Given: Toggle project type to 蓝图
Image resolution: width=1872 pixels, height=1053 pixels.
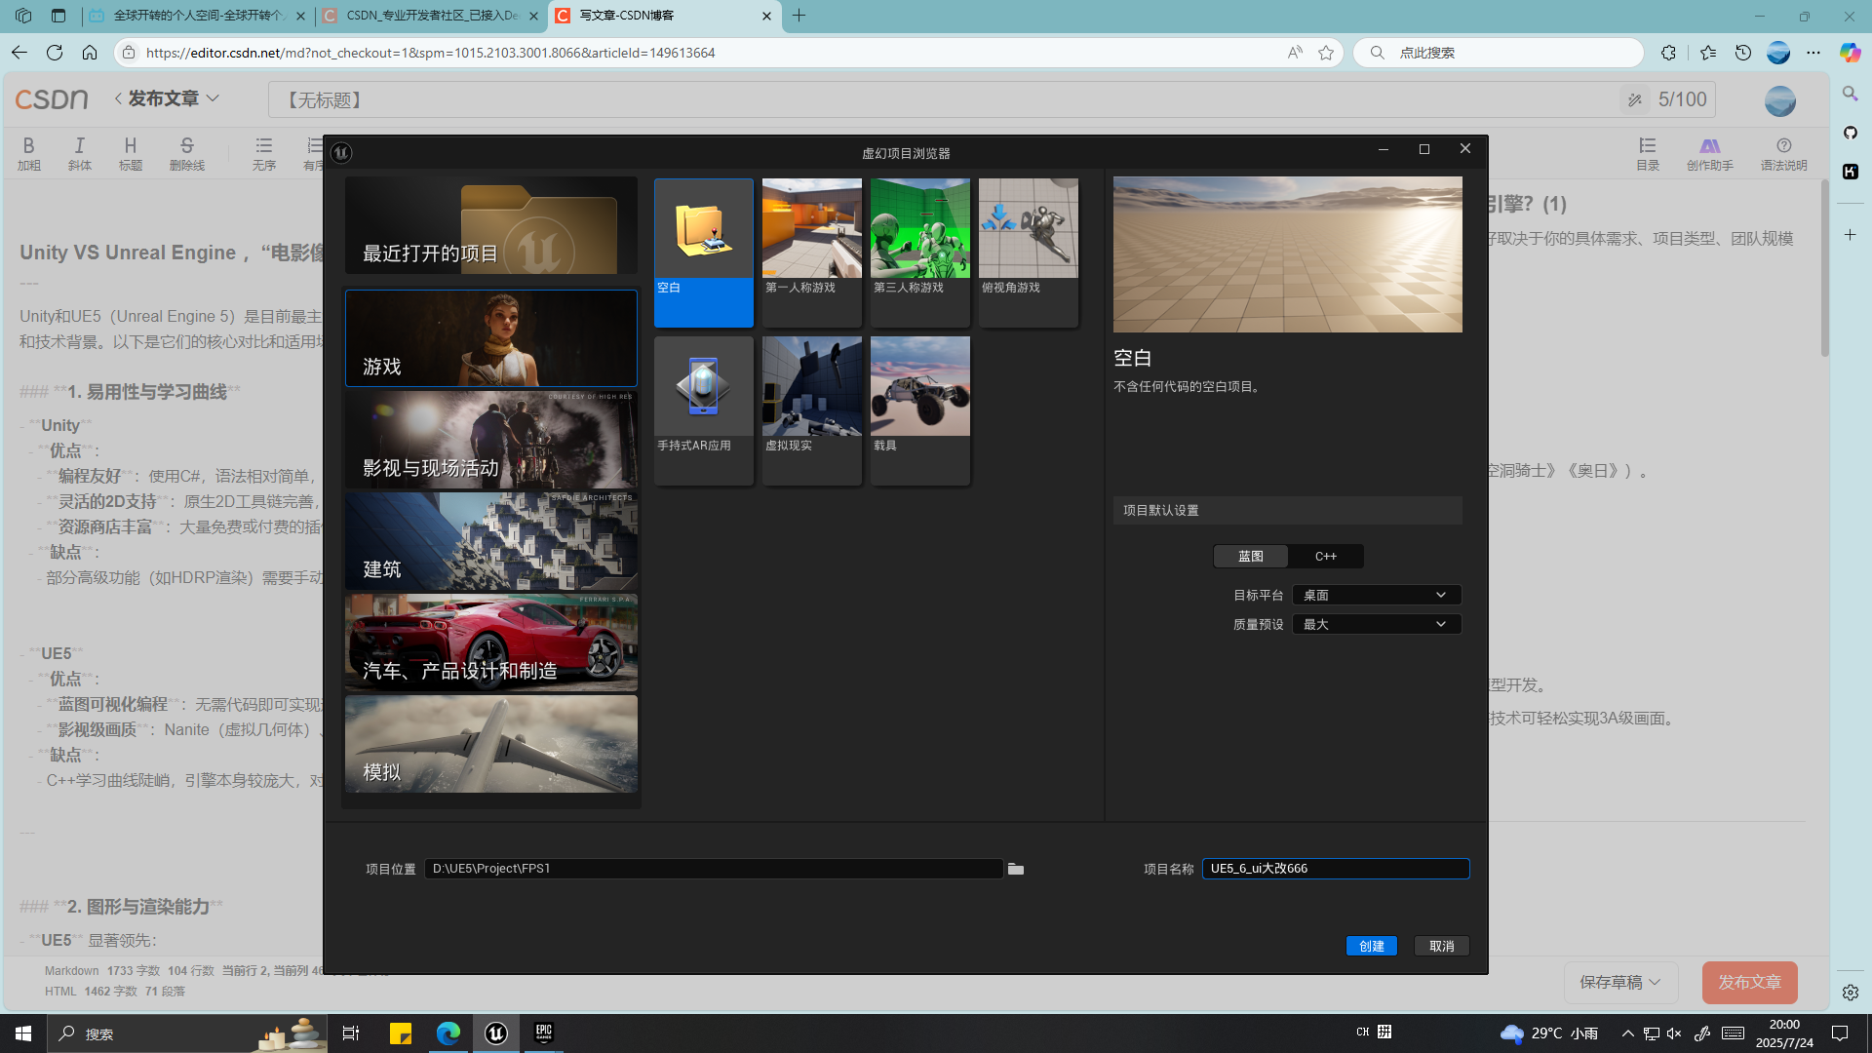Looking at the screenshot, I should click(1250, 556).
